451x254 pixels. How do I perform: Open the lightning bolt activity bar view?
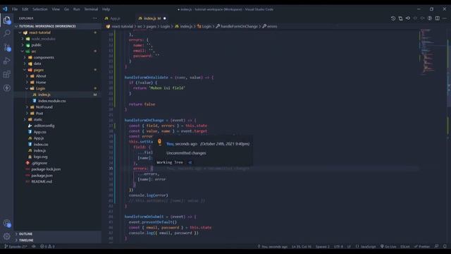tap(7, 87)
